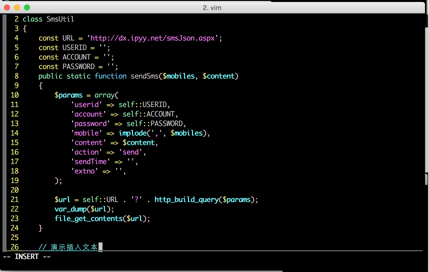Click 'file_get_contents' on line 23
This screenshot has height=272, width=429.
88,218
